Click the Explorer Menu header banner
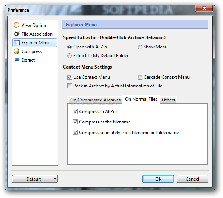 click(135, 25)
